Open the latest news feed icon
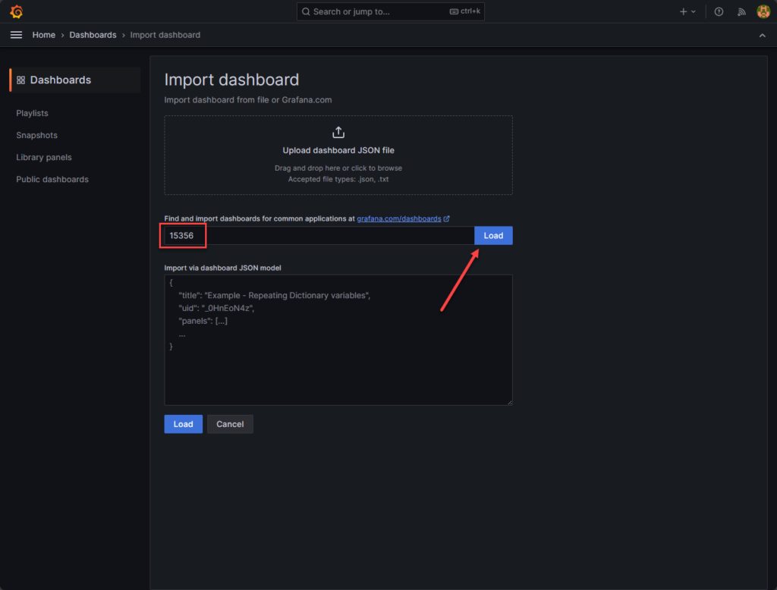Screen dimensions: 777x590 pyautogui.click(x=741, y=11)
